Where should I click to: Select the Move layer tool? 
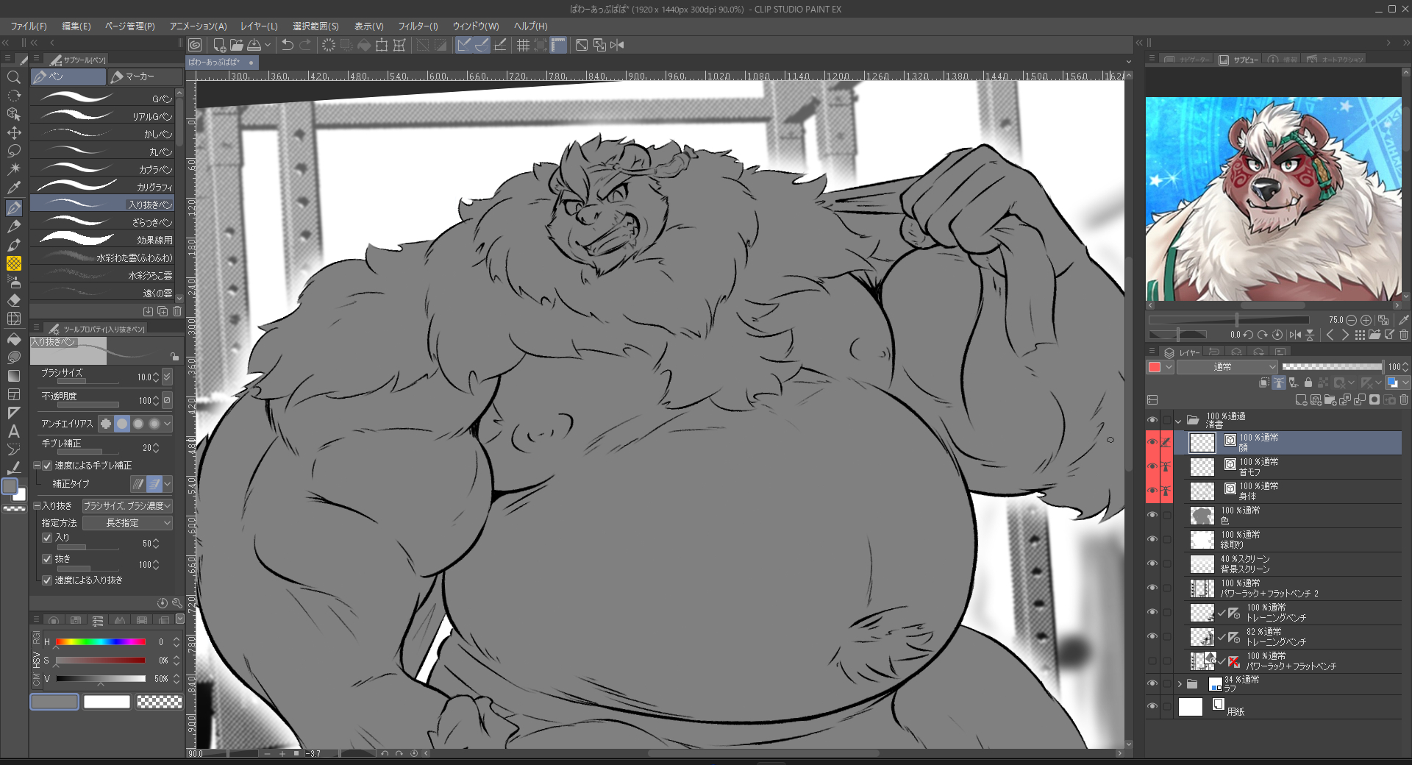[x=13, y=133]
